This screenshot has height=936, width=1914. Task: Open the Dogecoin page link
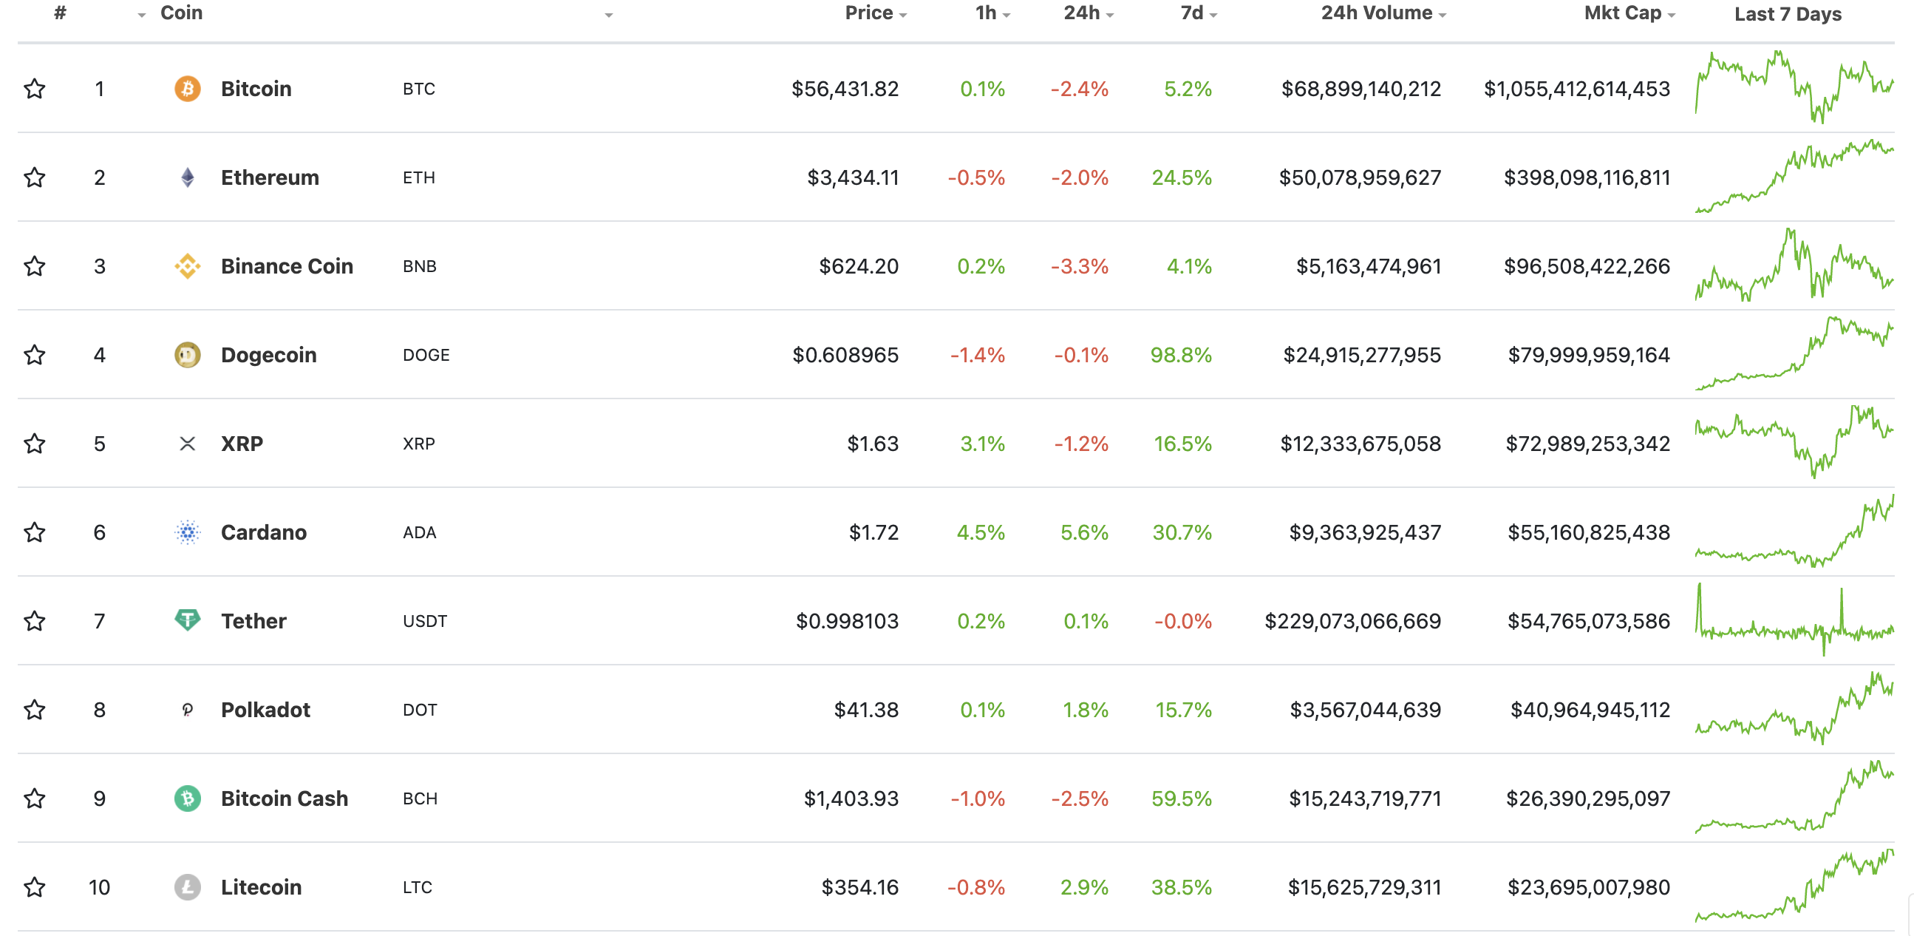268,355
